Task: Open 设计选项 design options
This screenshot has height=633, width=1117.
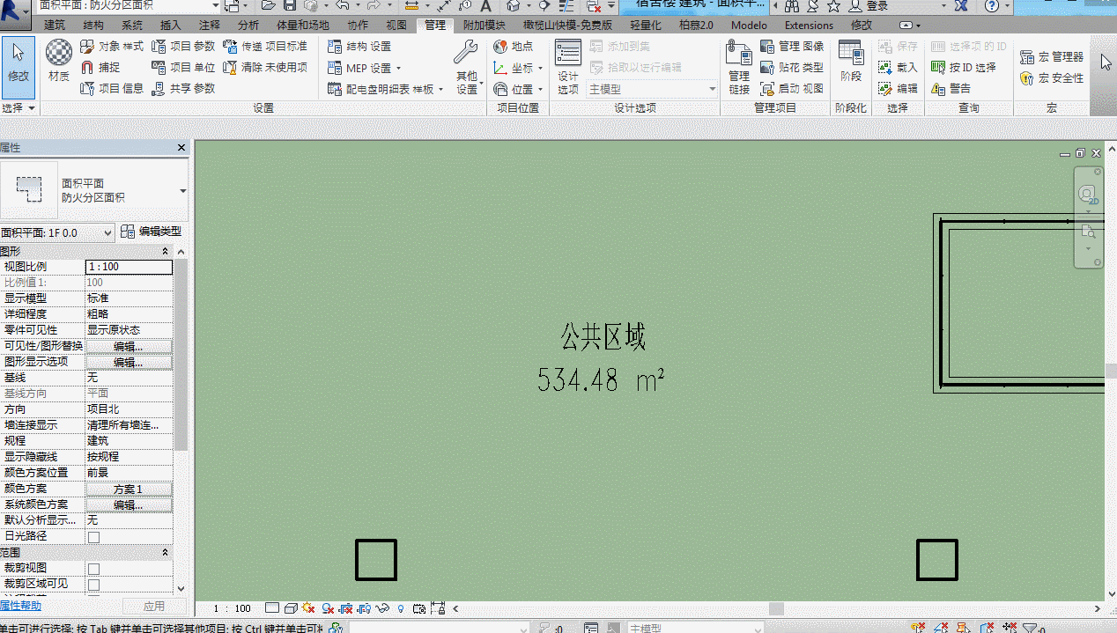Action: tap(568, 67)
